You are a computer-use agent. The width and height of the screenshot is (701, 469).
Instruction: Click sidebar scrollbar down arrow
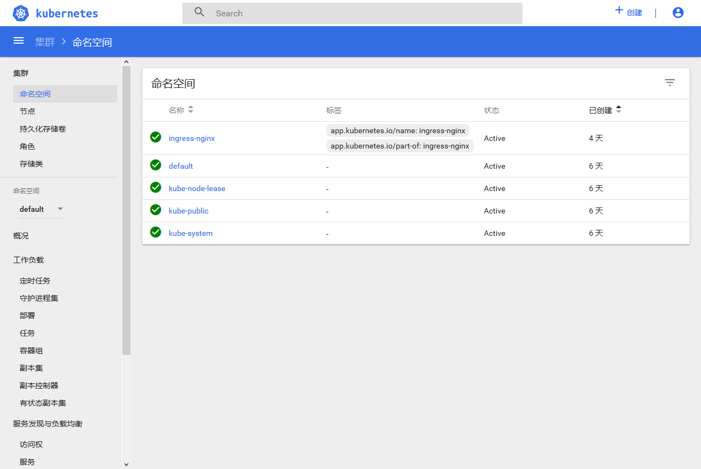pyautogui.click(x=126, y=464)
